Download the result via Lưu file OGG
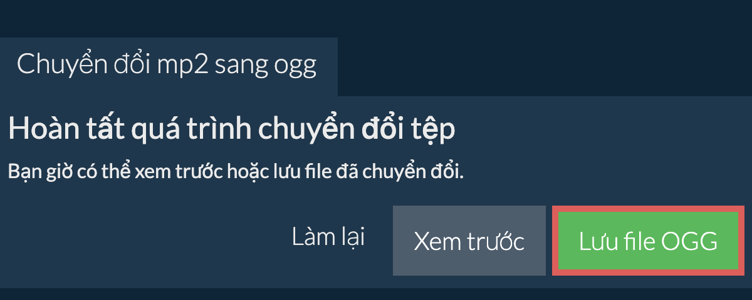 pyautogui.click(x=648, y=241)
